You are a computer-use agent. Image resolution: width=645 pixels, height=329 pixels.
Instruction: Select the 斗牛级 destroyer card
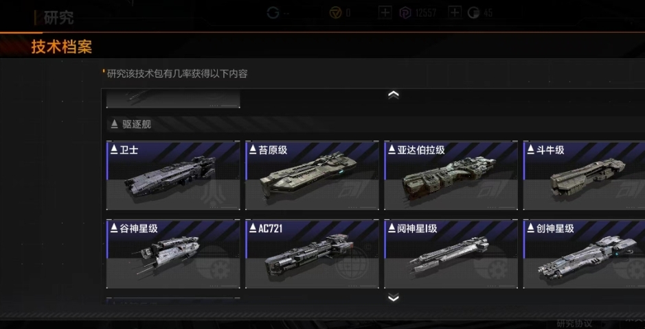(x=584, y=175)
